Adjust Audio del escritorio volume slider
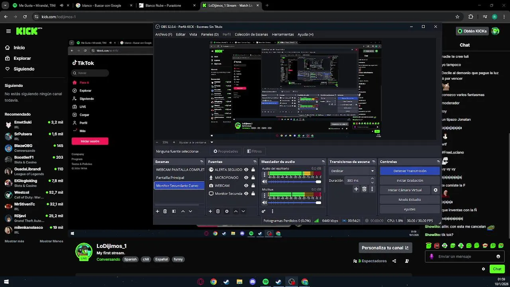This screenshot has width=510, height=287. point(294,182)
